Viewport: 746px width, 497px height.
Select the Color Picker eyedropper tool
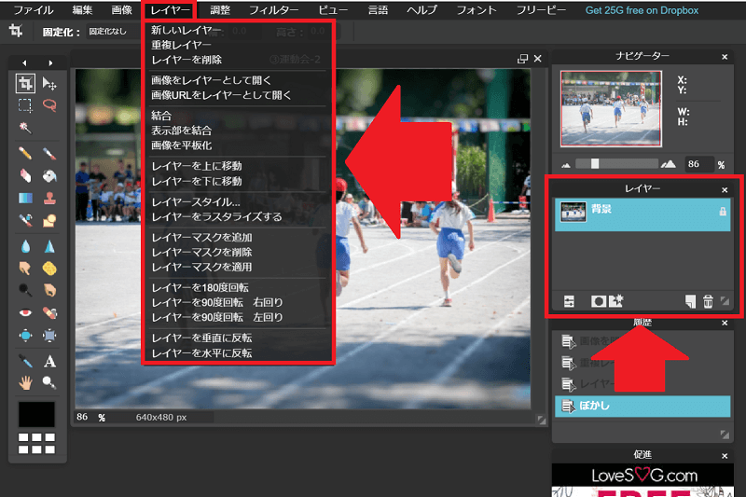[25, 361]
